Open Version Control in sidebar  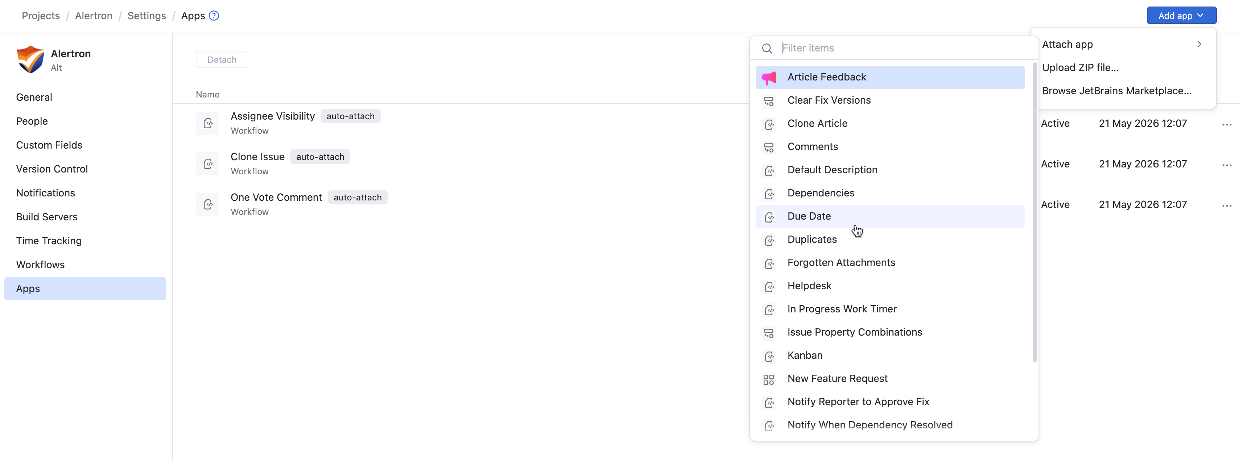click(x=85, y=169)
